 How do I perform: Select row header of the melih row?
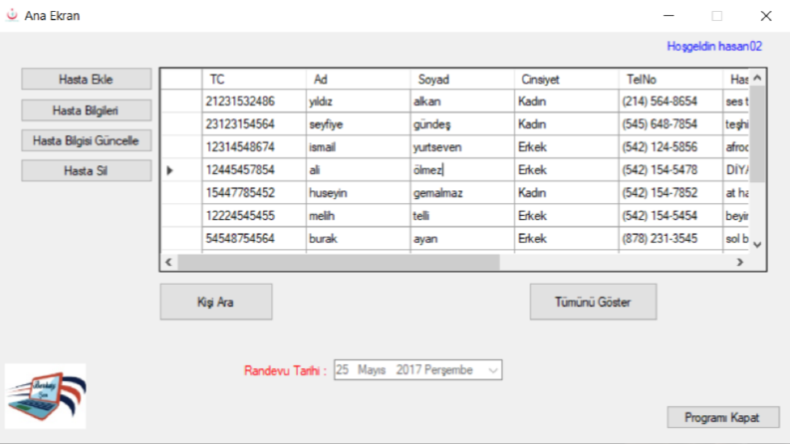(x=181, y=215)
